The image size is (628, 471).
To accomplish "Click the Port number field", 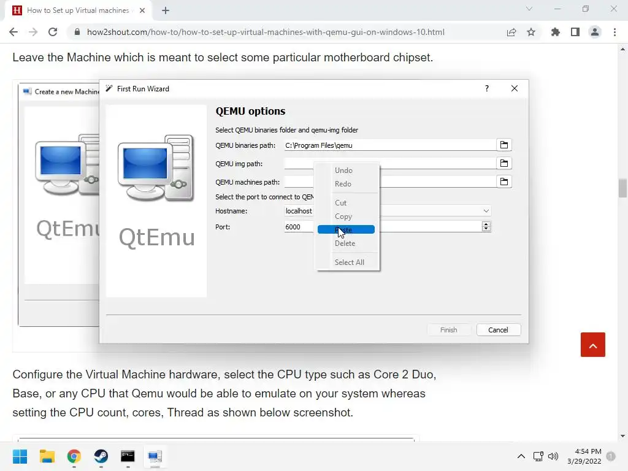I will pyautogui.click(x=383, y=227).
